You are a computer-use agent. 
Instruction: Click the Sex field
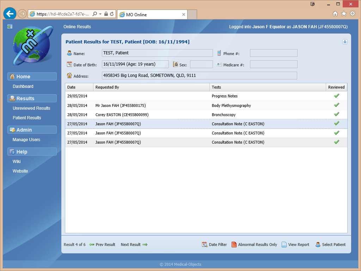coord(201,64)
